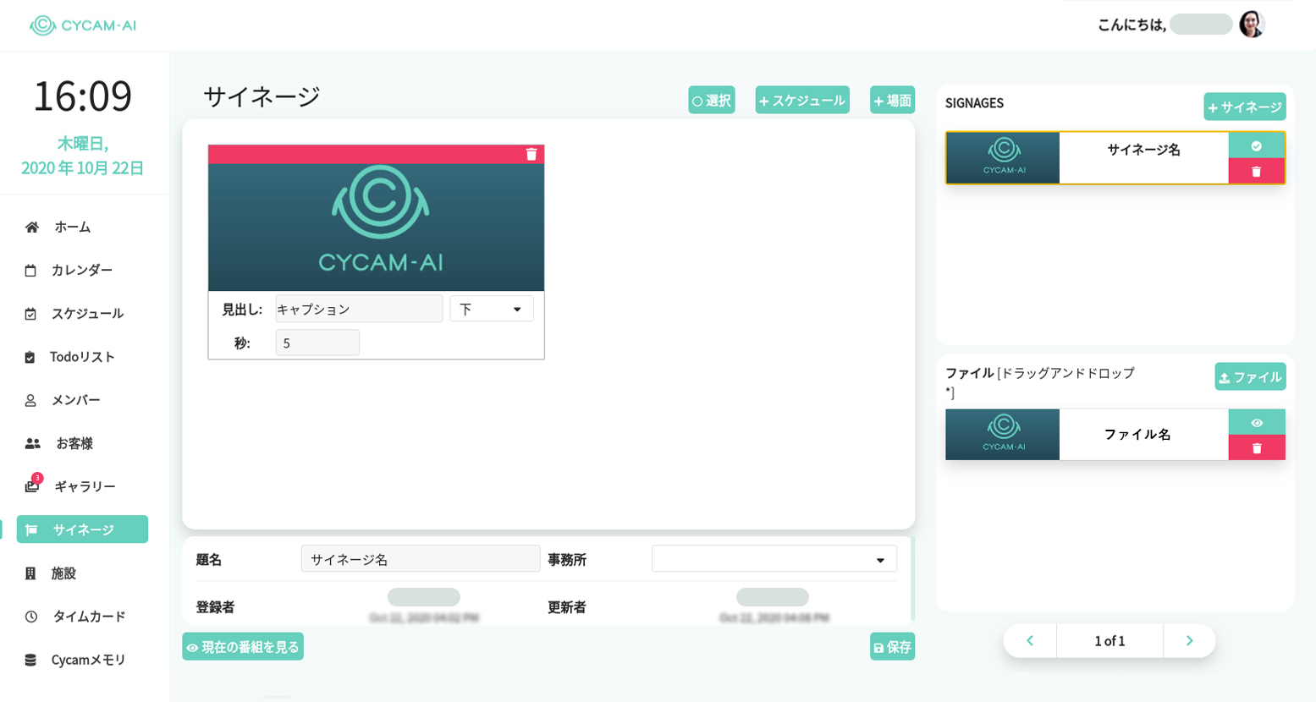Go to next page with right chevron
Viewport: 1316px width, 702px height.
[x=1189, y=641]
